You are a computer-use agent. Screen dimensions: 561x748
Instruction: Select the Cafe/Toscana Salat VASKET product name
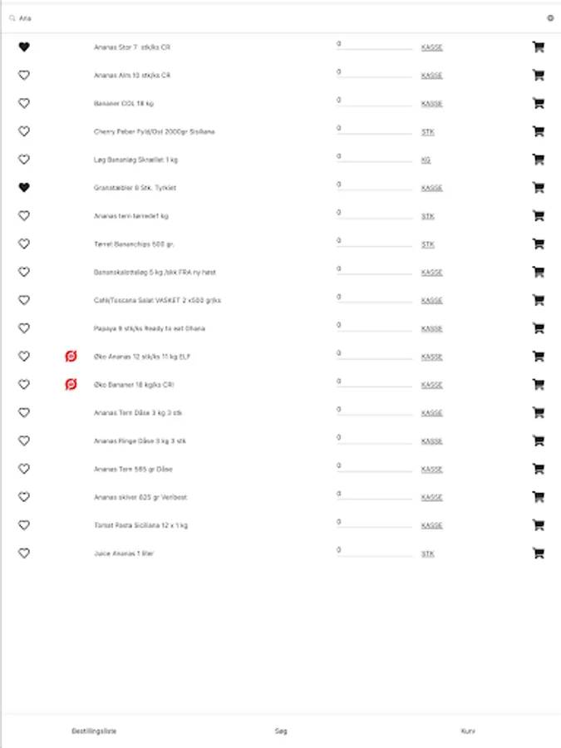pos(157,300)
